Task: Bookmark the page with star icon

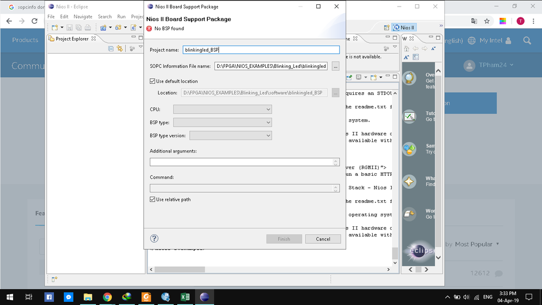Action: point(487,21)
